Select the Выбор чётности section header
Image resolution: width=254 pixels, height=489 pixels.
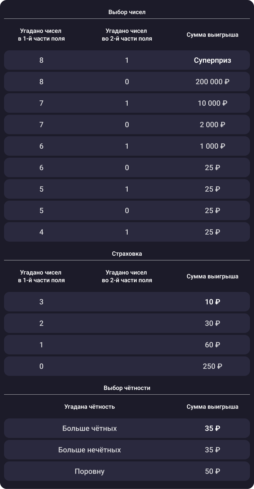127,388
